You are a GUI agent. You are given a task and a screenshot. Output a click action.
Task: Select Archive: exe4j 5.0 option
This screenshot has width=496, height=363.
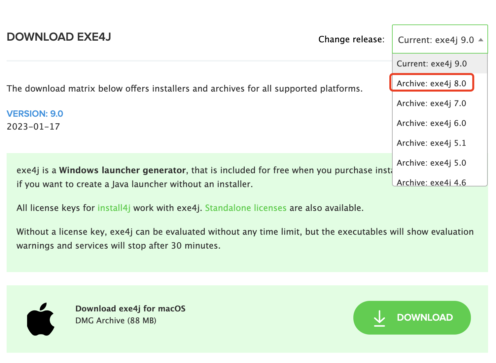[440, 163]
